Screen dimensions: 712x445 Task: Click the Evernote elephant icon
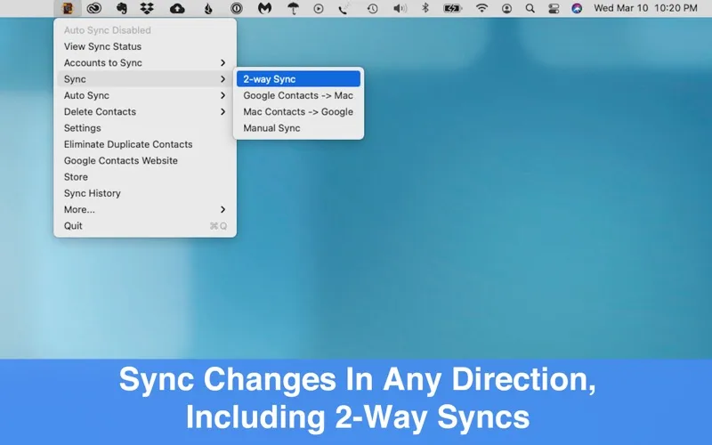coord(121,8)
